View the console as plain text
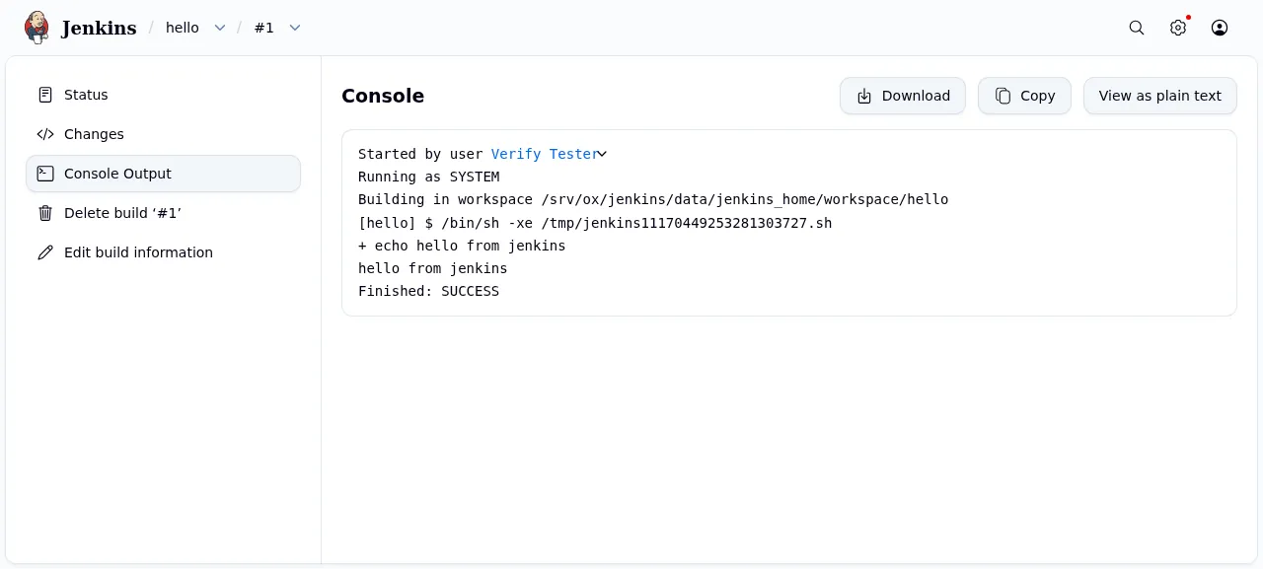Viewport: 1263px width, 569px height. click(1160, 96)
